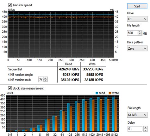The height and width of the screenshot is (136, 150).
Task: Select the 6013 IOPS read value
Action: tap(71, 75)
